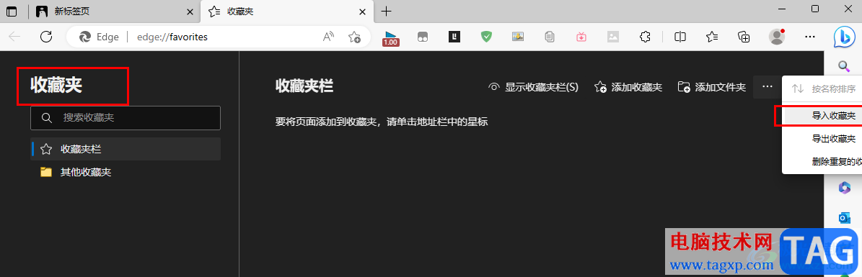Open the extensions puzzle piece menu

[646, 37]
